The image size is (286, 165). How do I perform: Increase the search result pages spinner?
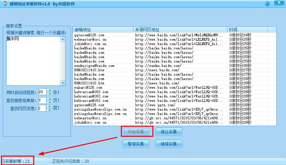coord(50,98)
